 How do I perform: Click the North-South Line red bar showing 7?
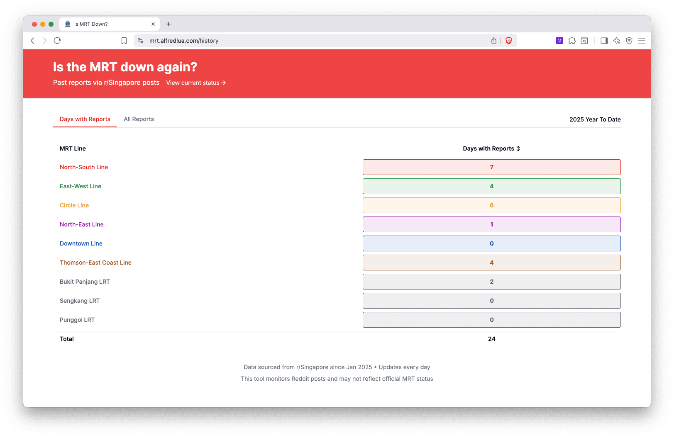point(492,167)
